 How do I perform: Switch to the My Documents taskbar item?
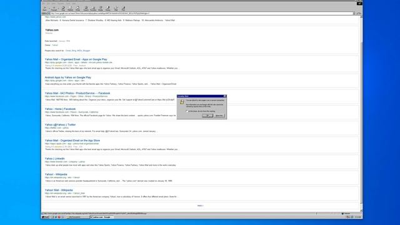[77, 217]
